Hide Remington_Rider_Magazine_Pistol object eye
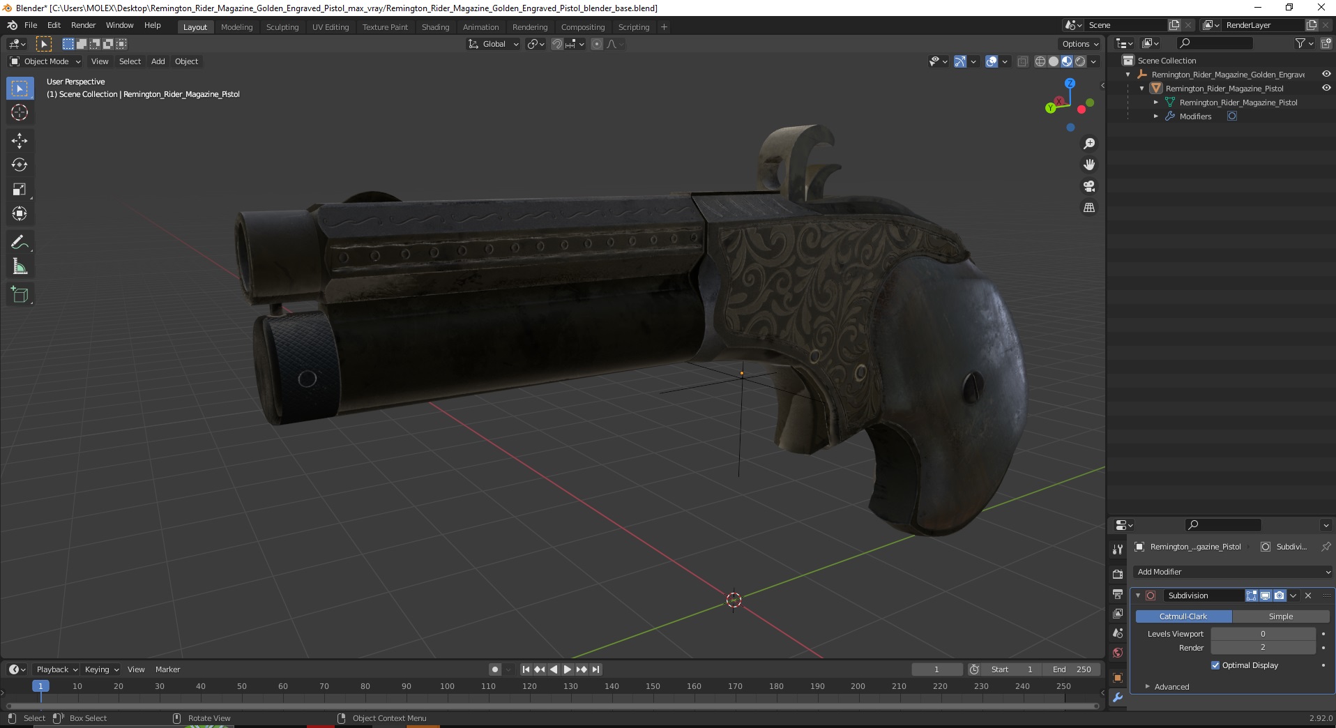Image resolution: width=1336 pixels, height=728 pixels. (x=1326, y=88)
